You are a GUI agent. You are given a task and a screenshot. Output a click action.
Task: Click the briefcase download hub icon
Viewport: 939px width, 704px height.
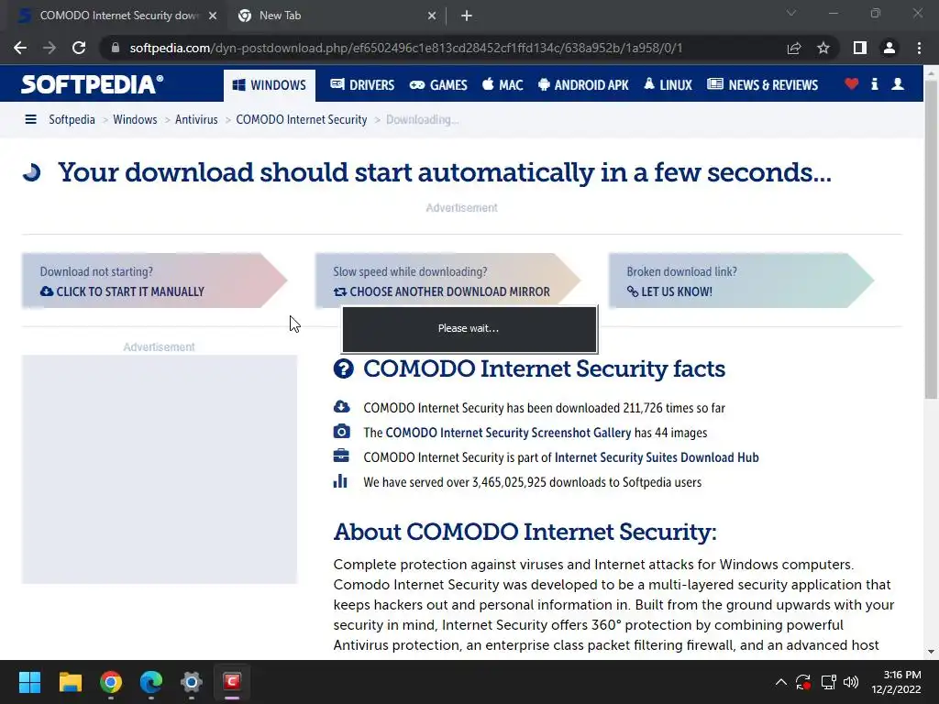pyautogui.click(x=341, y=456)
